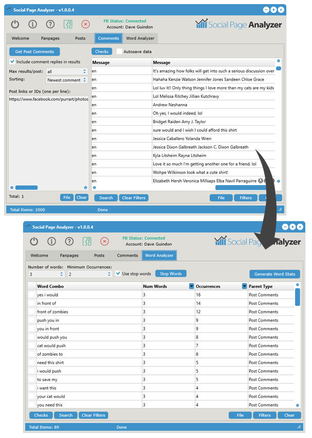
Task: Click red cancel X icon in bottom window
Action: point(105,242)
